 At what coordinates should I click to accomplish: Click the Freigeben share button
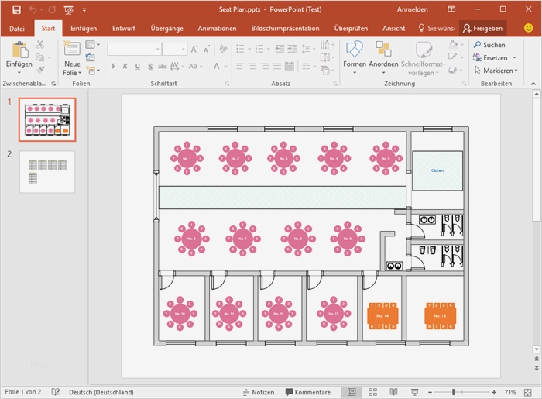(x=482, y=28)
